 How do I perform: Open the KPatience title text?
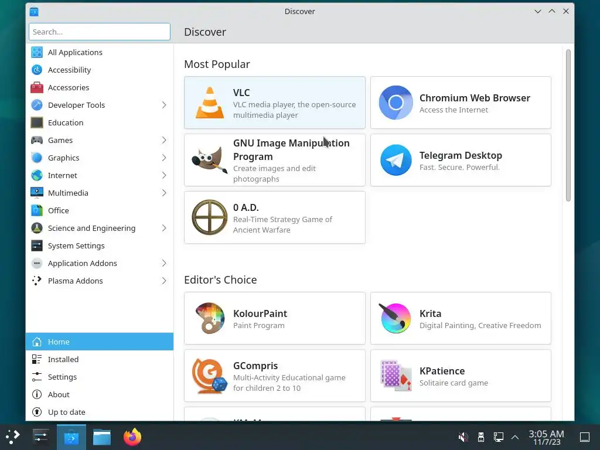[x=442, y=371]
